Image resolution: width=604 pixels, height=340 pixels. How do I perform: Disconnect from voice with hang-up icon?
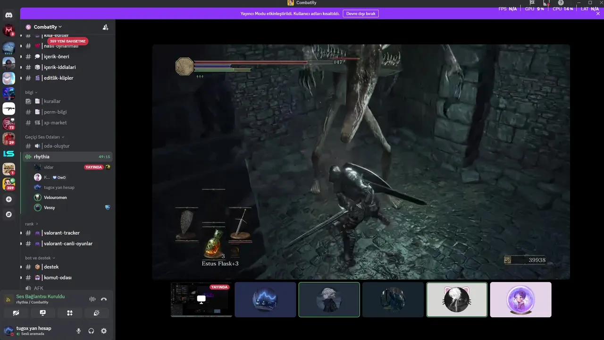104,299
